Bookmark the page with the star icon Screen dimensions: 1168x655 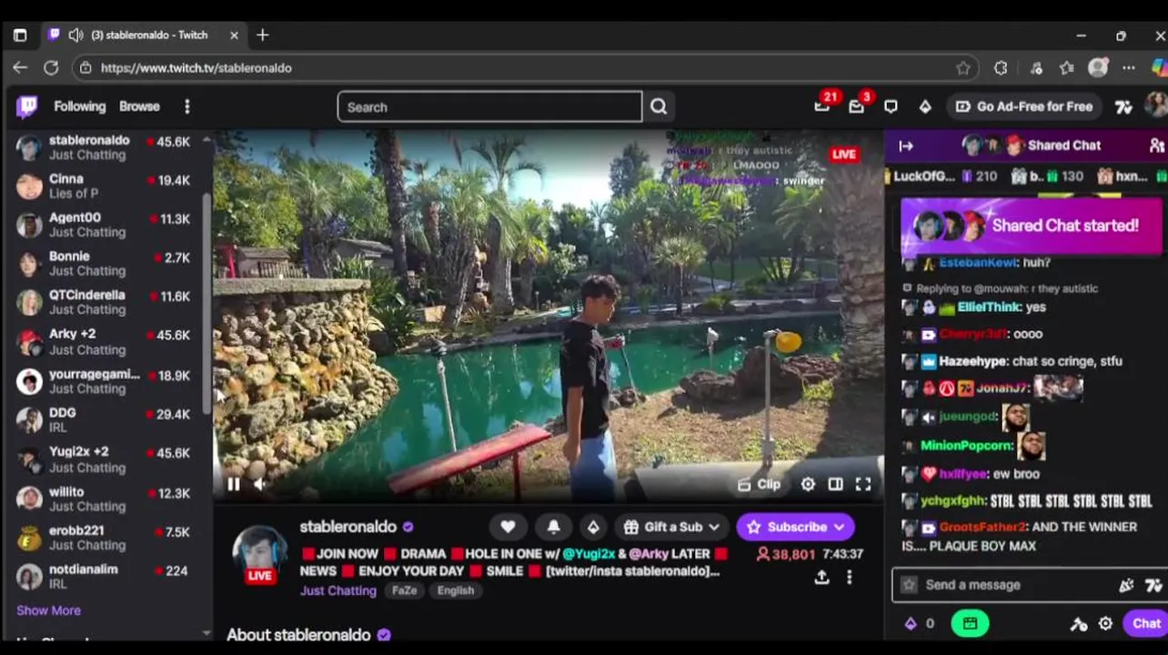[x=963, y=67]
